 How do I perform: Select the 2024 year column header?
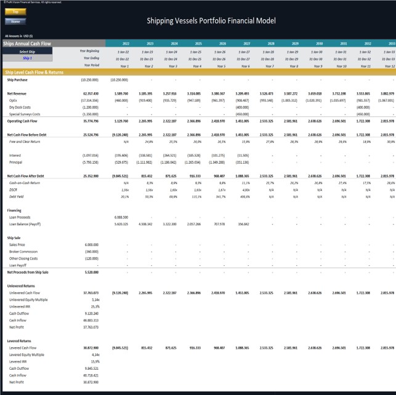click(x=174, y=44)
